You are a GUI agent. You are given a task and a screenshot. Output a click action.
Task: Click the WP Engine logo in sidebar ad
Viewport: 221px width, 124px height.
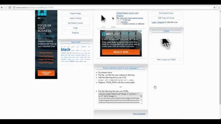(x=42, y=14)
